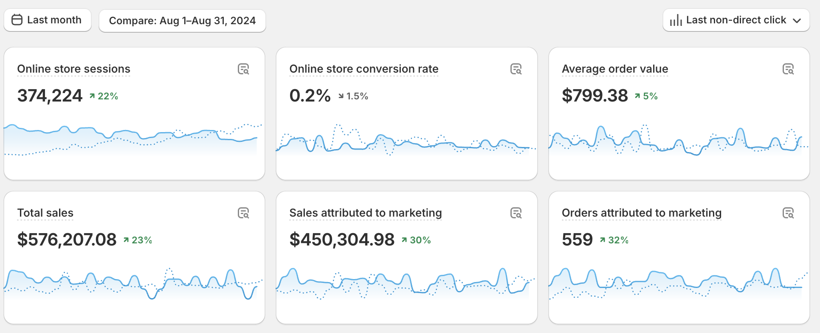Click the $799.38 average order value figure
This screenshot has width=820, height=333.
pyautogui.click(x=595, y=96)
